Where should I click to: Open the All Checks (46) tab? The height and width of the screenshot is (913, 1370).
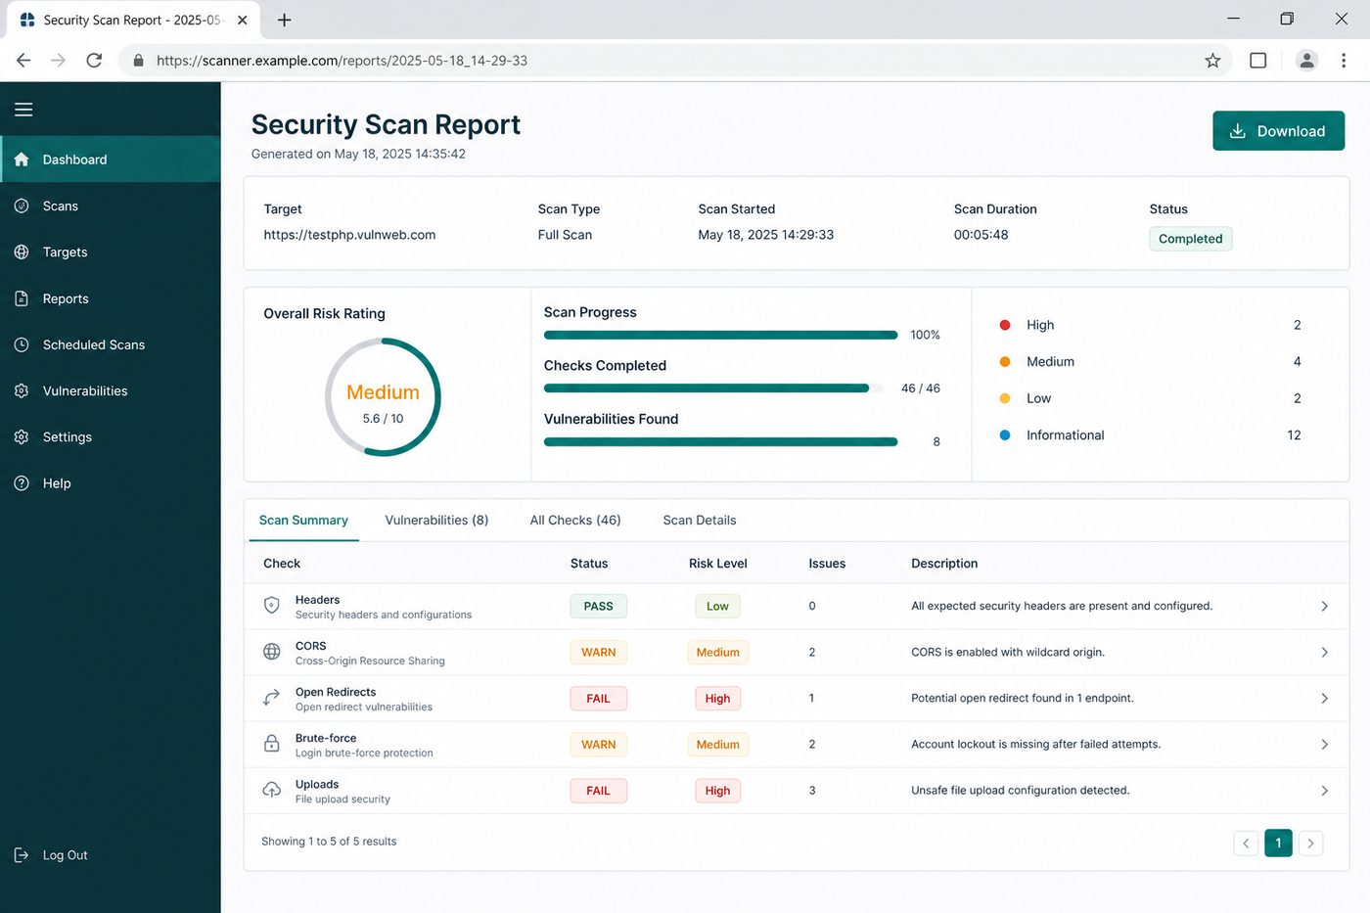(575, 521)
